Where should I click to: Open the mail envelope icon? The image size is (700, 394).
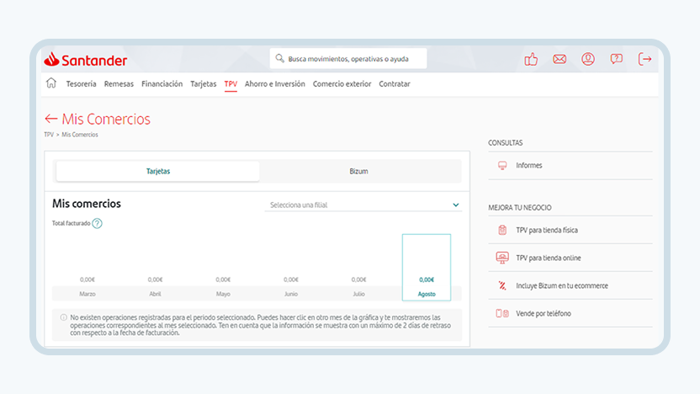[559, 59]
